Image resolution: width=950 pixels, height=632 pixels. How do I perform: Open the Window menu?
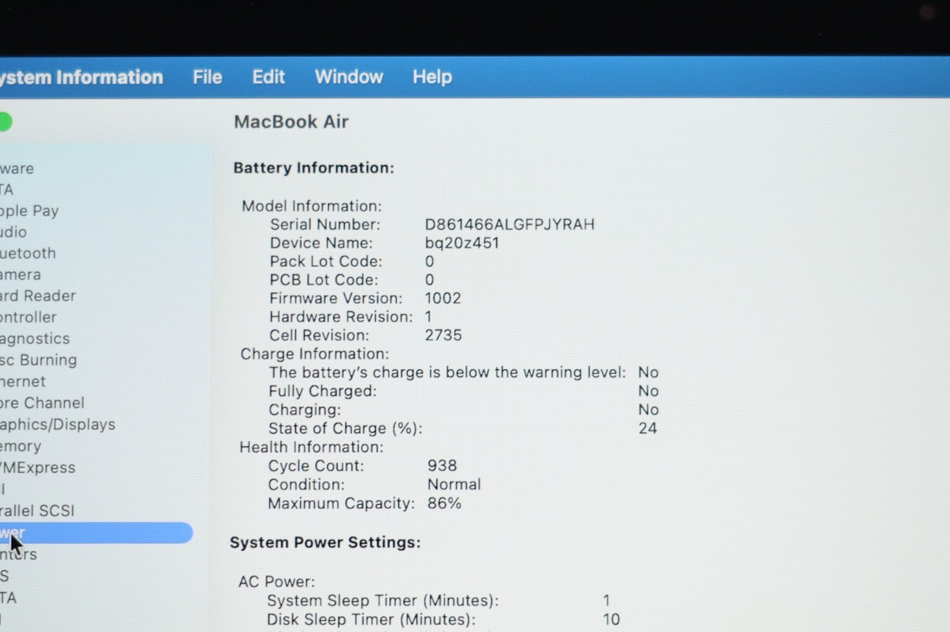click(349, 77)
